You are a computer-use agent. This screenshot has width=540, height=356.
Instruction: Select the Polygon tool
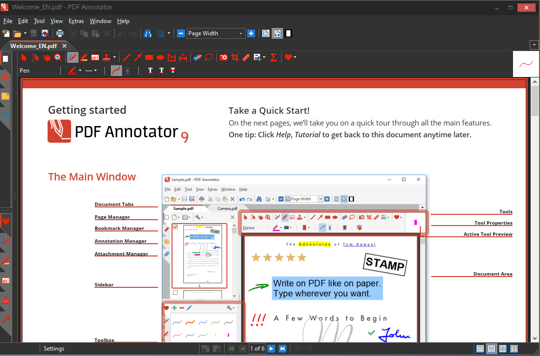coord(172,57)
